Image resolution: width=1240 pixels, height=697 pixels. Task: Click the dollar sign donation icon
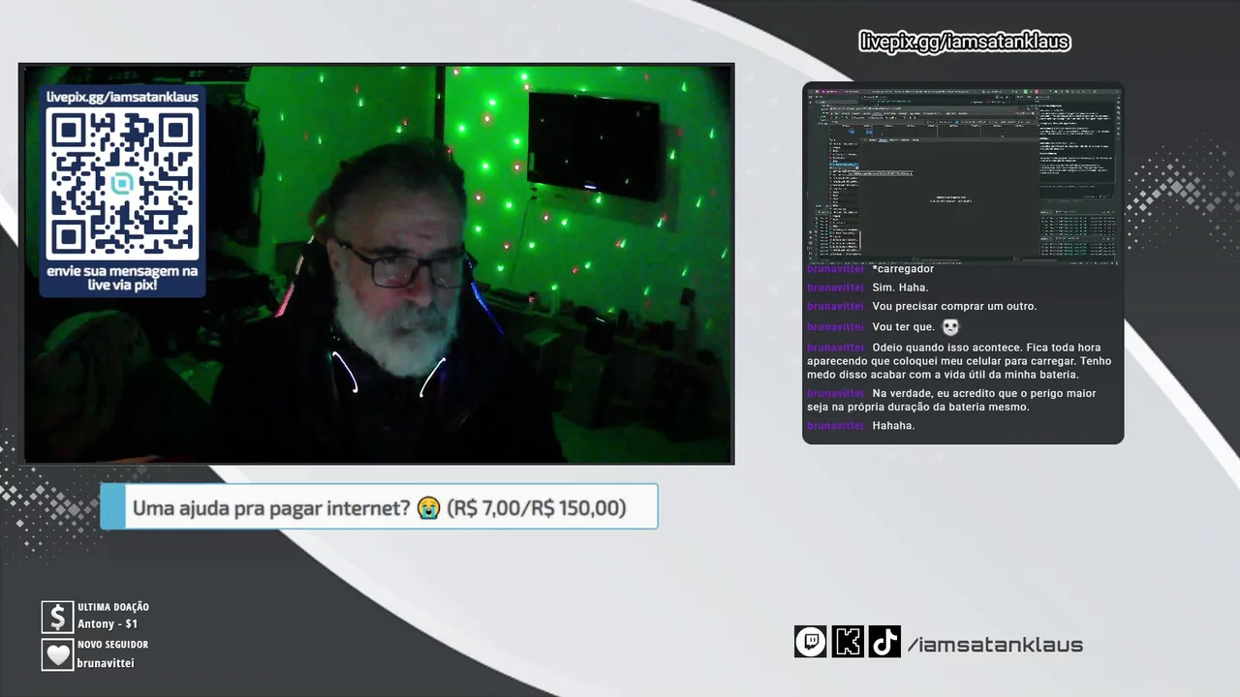57,617
